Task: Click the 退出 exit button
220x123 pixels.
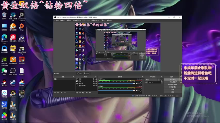Action: (x=173, y=92)
